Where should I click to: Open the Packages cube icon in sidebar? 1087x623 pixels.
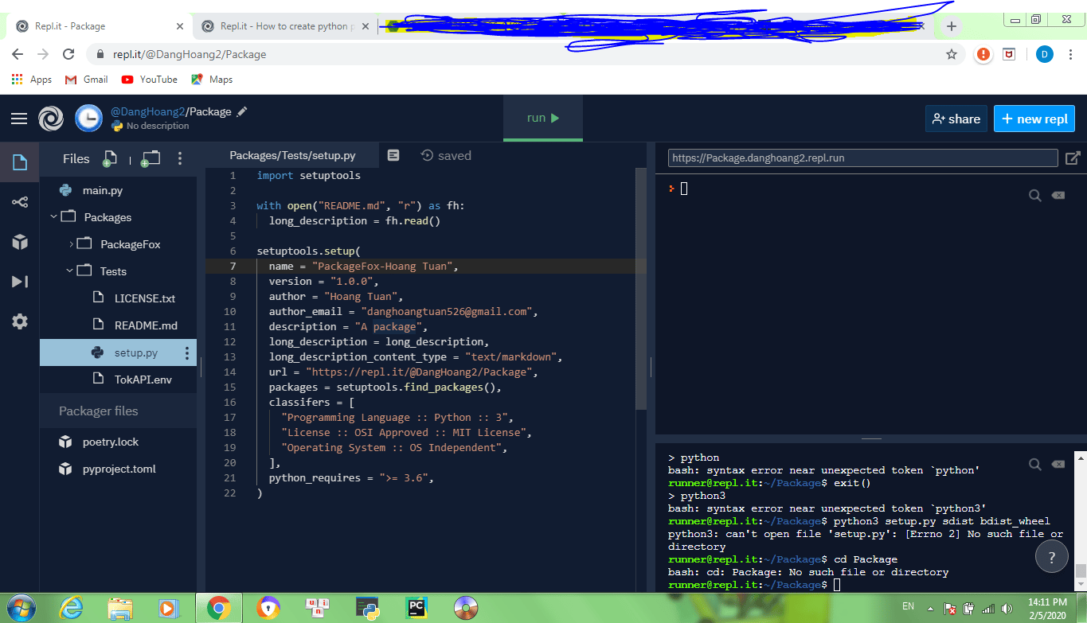point(20,242)
